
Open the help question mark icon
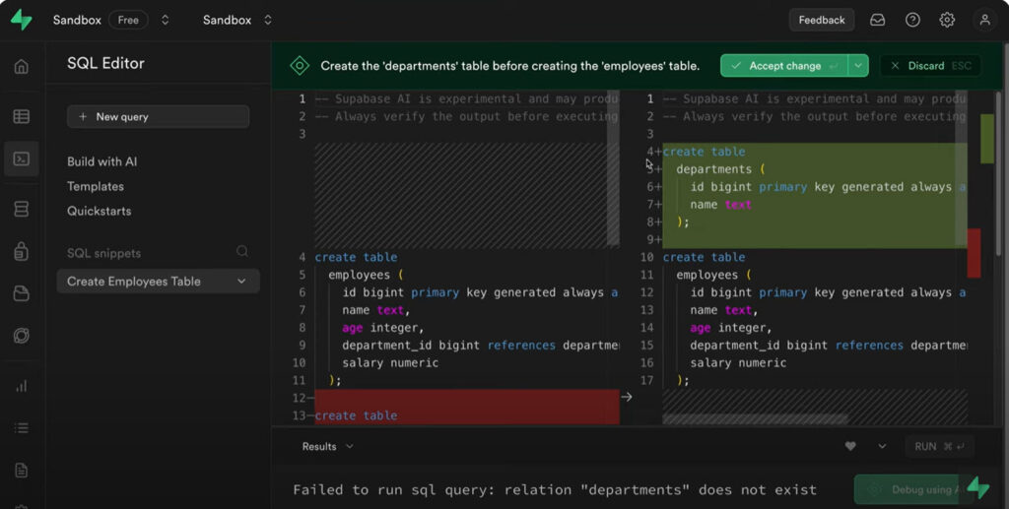[x=912, y=20]
